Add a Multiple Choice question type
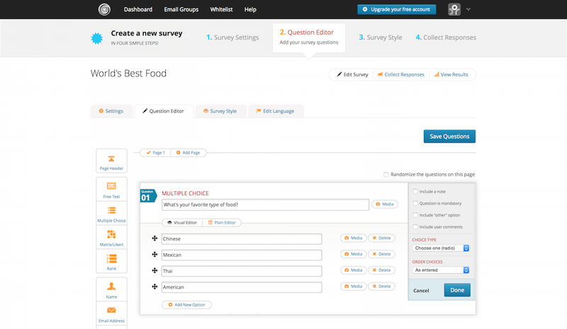The image size is (567, 329). coord(111,214)
